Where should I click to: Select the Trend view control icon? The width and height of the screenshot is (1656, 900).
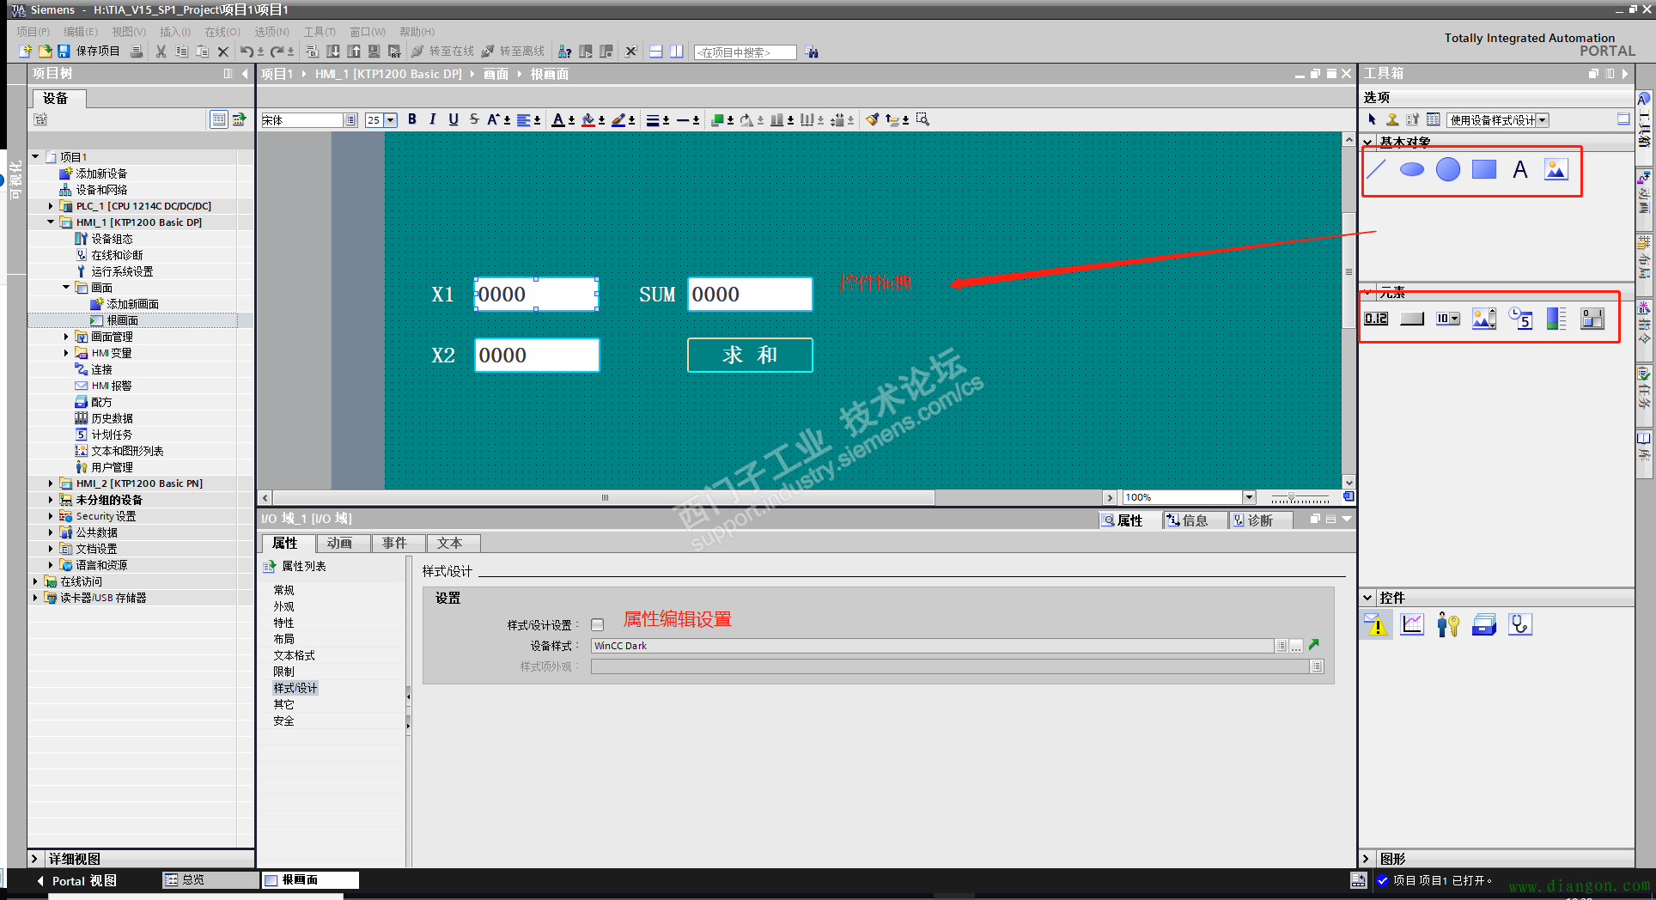[x=1412, y=624]
